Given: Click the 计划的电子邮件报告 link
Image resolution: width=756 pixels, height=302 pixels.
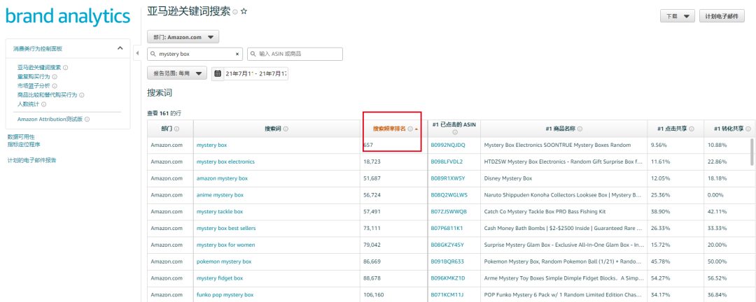Looking at the screenshot, I should point(31,160).
